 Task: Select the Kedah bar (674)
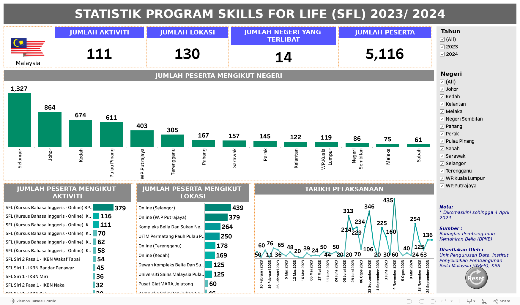81,133
